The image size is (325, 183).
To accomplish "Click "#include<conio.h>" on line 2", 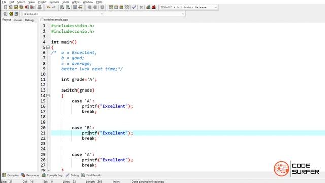I will 73,32.
